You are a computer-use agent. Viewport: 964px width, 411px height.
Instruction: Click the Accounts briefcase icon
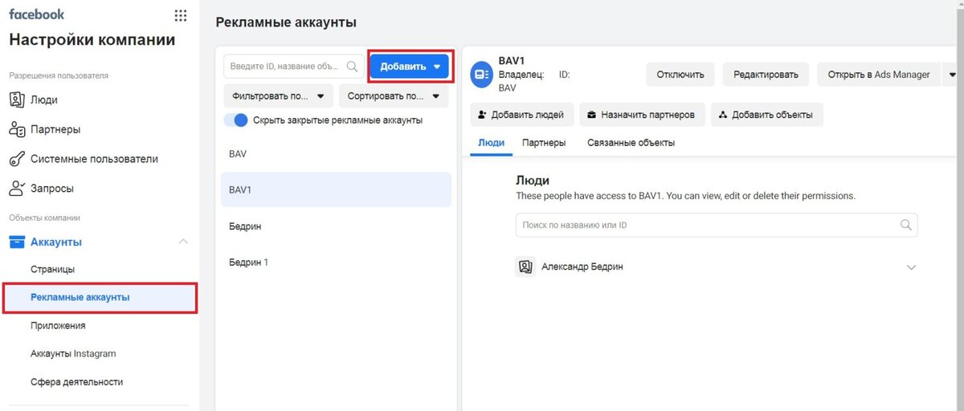coord(17,242)
